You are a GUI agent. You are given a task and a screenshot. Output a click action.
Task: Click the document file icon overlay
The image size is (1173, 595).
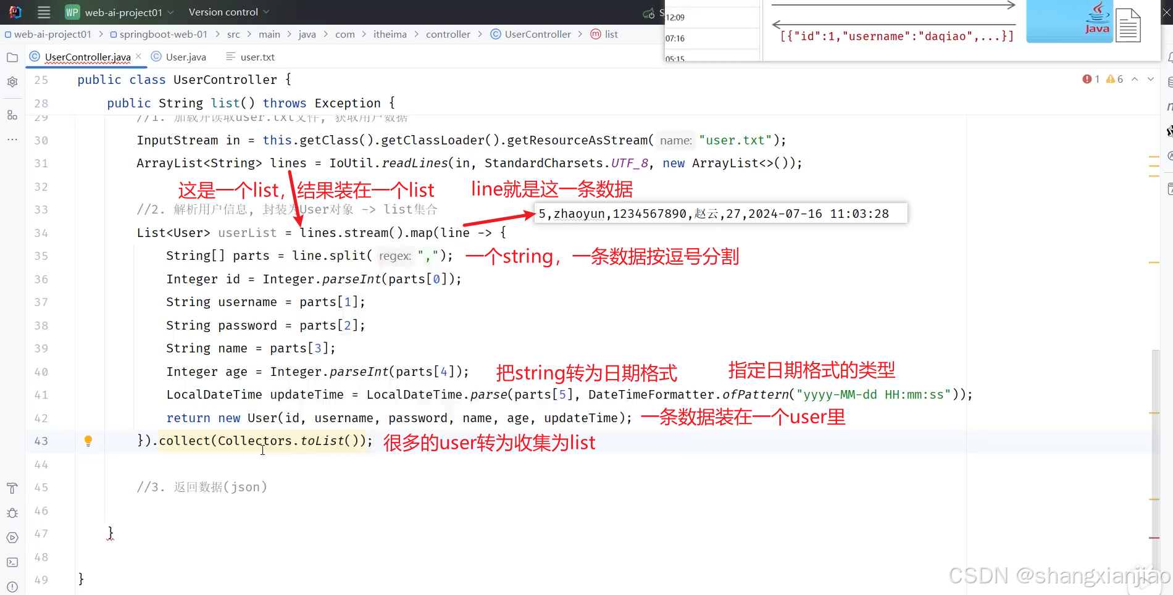[x=1128, y=25]
